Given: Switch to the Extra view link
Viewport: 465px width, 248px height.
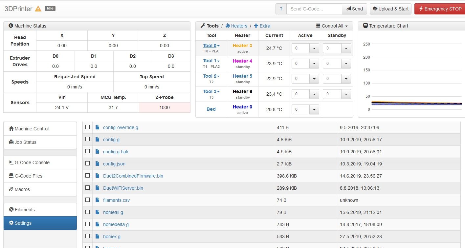Looking at the screenshot, I should click(x=262, y=26).
